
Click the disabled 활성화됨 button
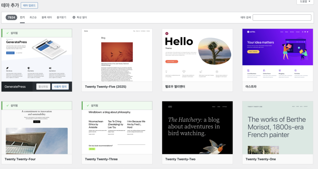coord(43,87)
